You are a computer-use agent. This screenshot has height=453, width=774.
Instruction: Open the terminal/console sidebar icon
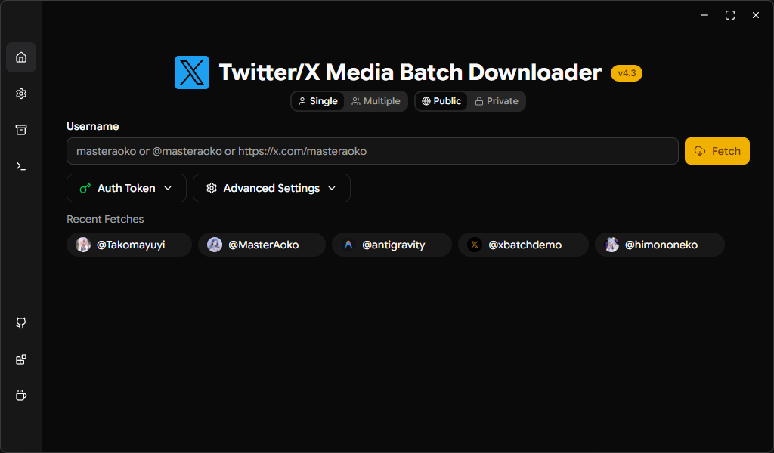tap(20, 166)
